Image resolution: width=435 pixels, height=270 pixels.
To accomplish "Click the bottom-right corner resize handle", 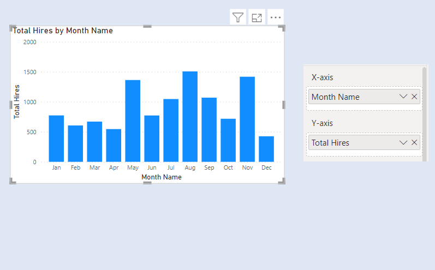I will coord(282,181).
